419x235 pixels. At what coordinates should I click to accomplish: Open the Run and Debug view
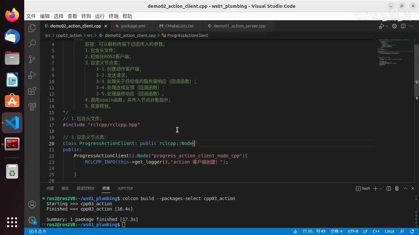click(x=32, y=75)
